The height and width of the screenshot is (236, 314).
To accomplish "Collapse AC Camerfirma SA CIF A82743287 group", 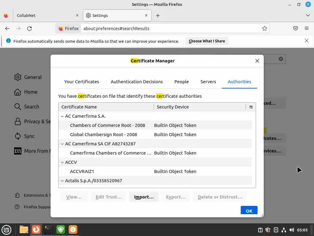I will [62, 144].
